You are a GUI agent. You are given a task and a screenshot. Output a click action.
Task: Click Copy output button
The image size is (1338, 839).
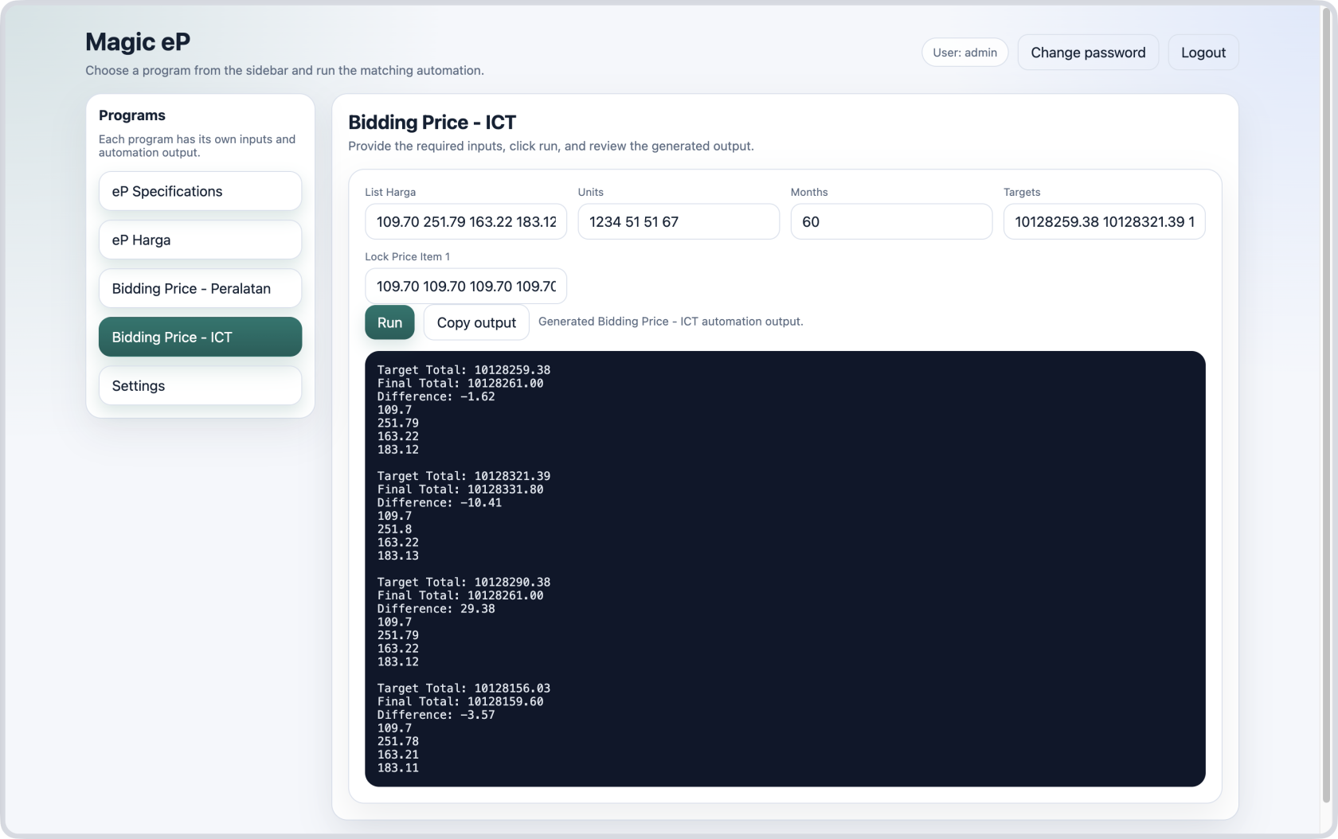pyautogui.click(x=476, y=322)
